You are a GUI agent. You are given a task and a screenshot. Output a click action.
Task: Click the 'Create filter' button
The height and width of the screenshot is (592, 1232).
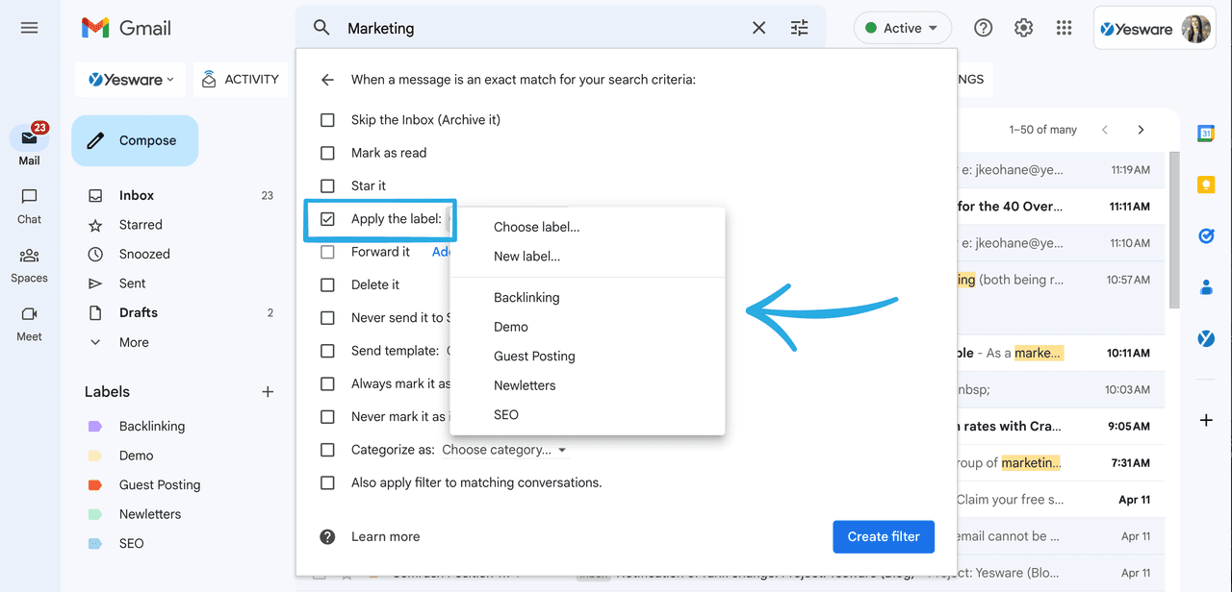click(x=884, y=536)
